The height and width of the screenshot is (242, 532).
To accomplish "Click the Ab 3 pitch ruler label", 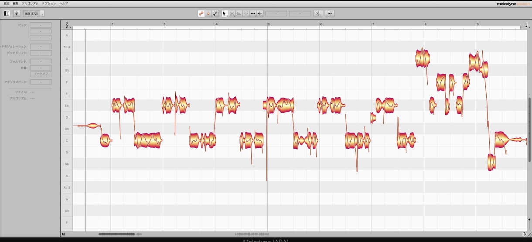I will [x=67, y=187].
